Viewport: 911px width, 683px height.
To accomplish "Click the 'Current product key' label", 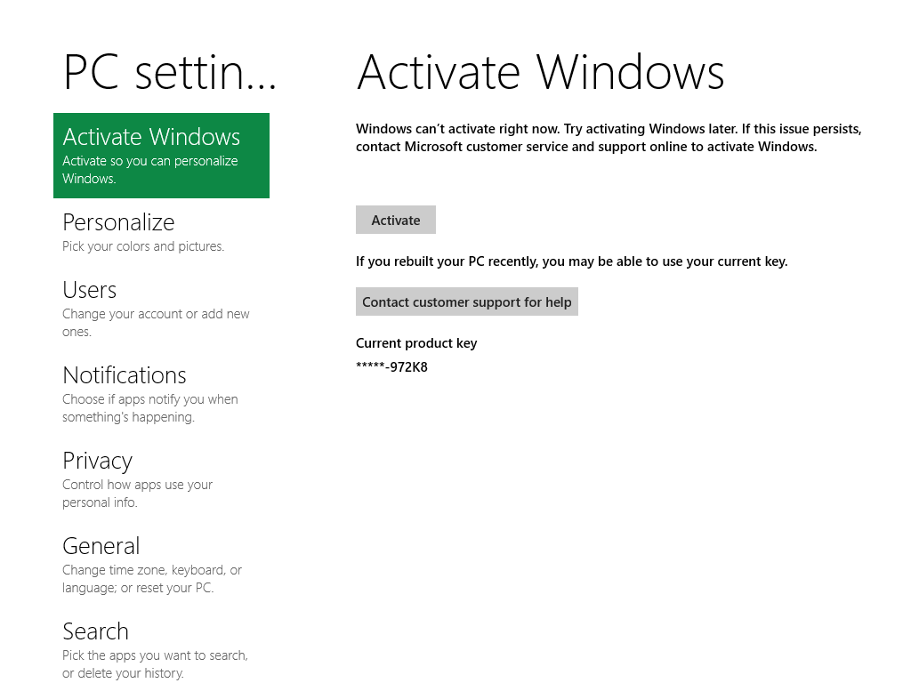I will [x=416, y=343].
